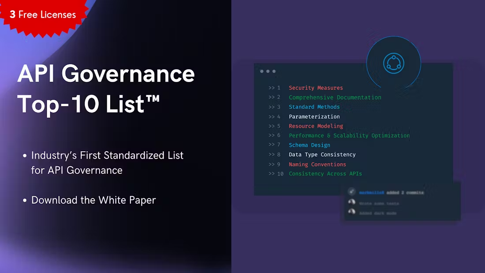This screenshot has height=273, width=485.
Task: Expand the '>>' chevron on line 4 Parameterization
Action: pos(271,116)
